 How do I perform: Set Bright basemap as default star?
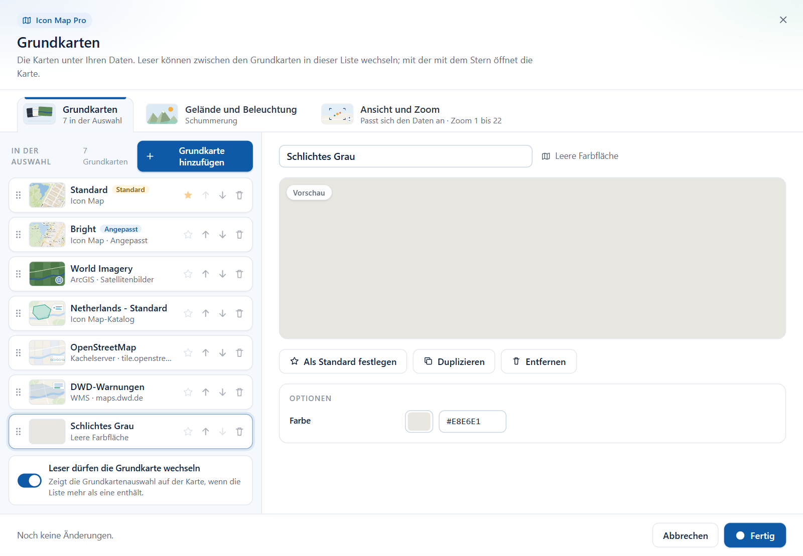(x=188, y=235)
